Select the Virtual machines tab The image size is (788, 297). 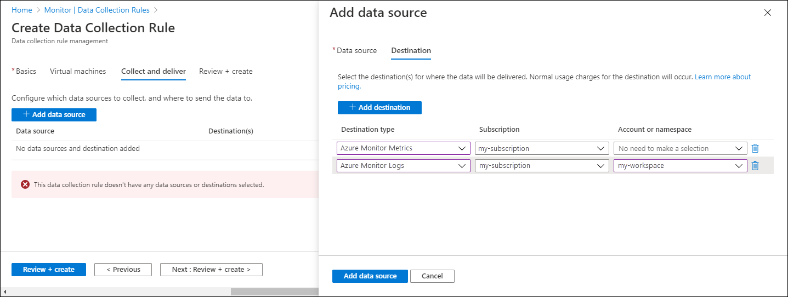[x=78, y=71]
